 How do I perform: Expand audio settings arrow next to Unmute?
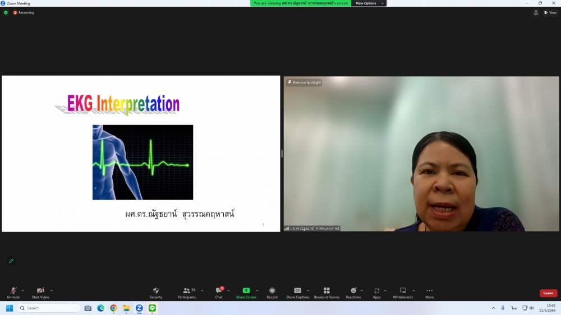coord(22,290)
